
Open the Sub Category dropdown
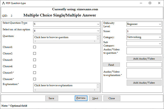144,44
